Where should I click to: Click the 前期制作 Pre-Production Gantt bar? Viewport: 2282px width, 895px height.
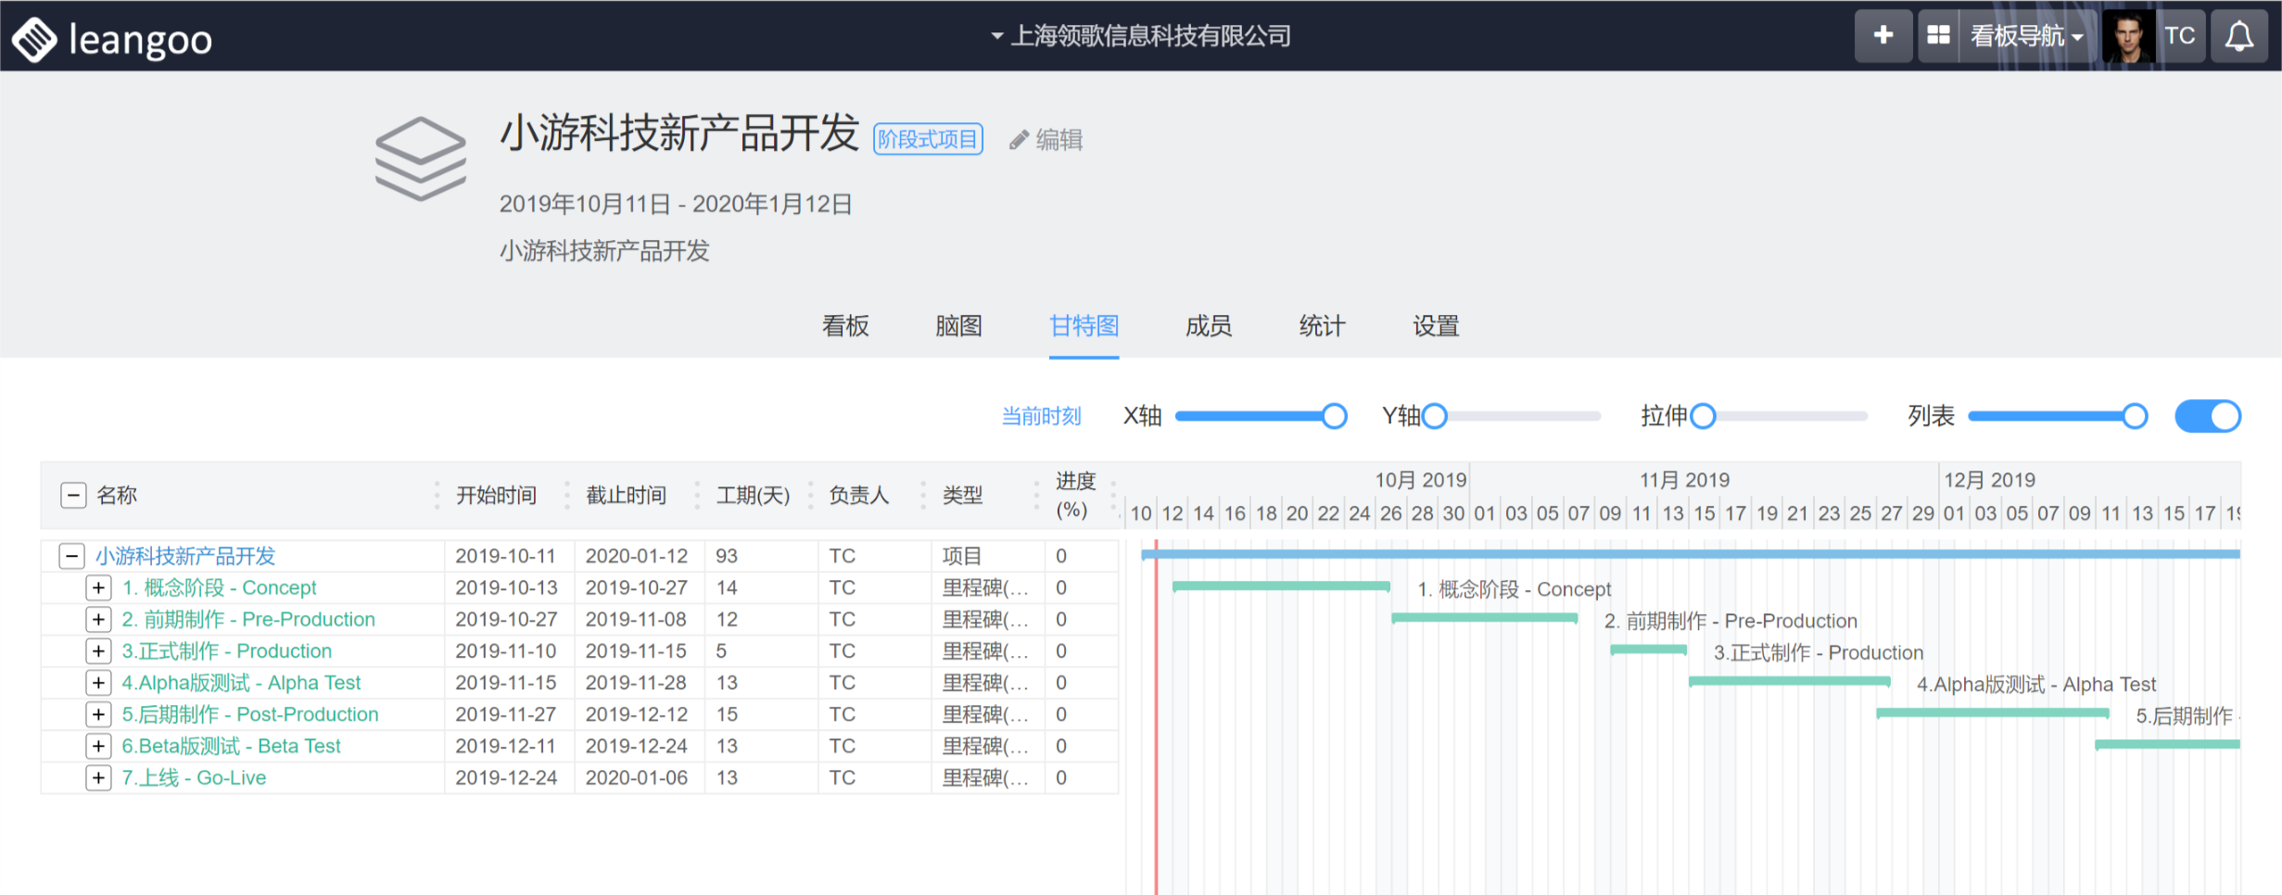(1484, 617)
